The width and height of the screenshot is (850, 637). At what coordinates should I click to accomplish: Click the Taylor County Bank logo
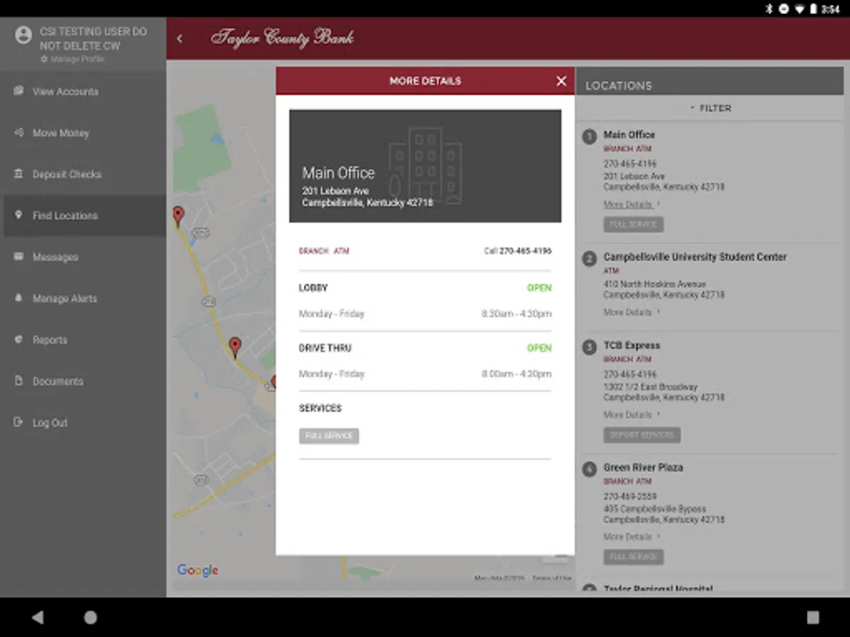(283, 38)
